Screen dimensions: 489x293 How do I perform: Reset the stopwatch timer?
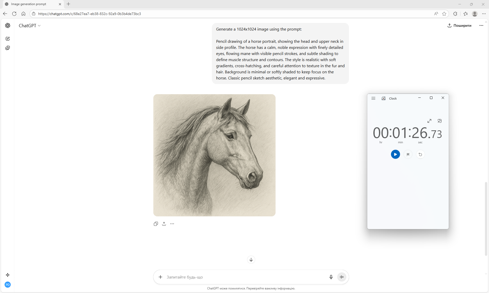pyautogui.click(x=420, y=154)
